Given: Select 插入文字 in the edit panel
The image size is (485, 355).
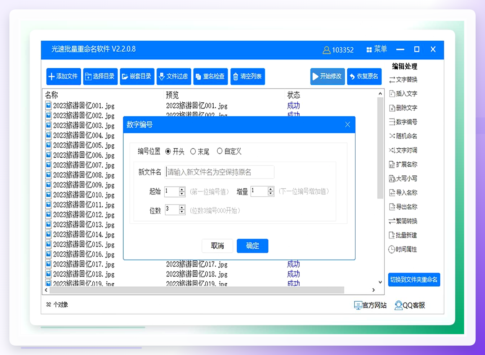Looking at the screenshot, I should (403, 94).
